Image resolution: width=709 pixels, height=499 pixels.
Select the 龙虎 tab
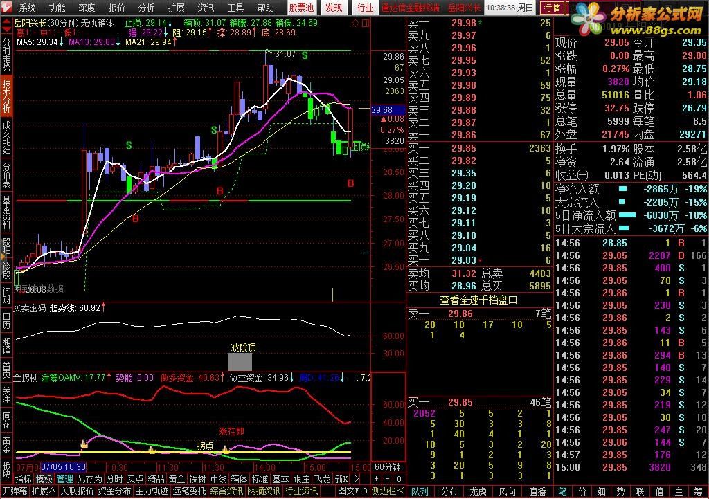click(478, 491)
